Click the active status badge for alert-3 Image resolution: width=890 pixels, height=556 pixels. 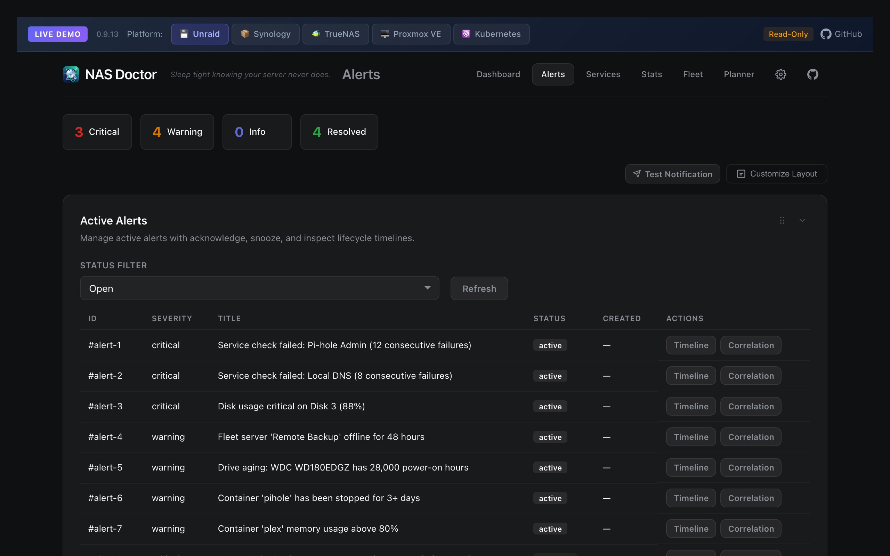point(550,406)
